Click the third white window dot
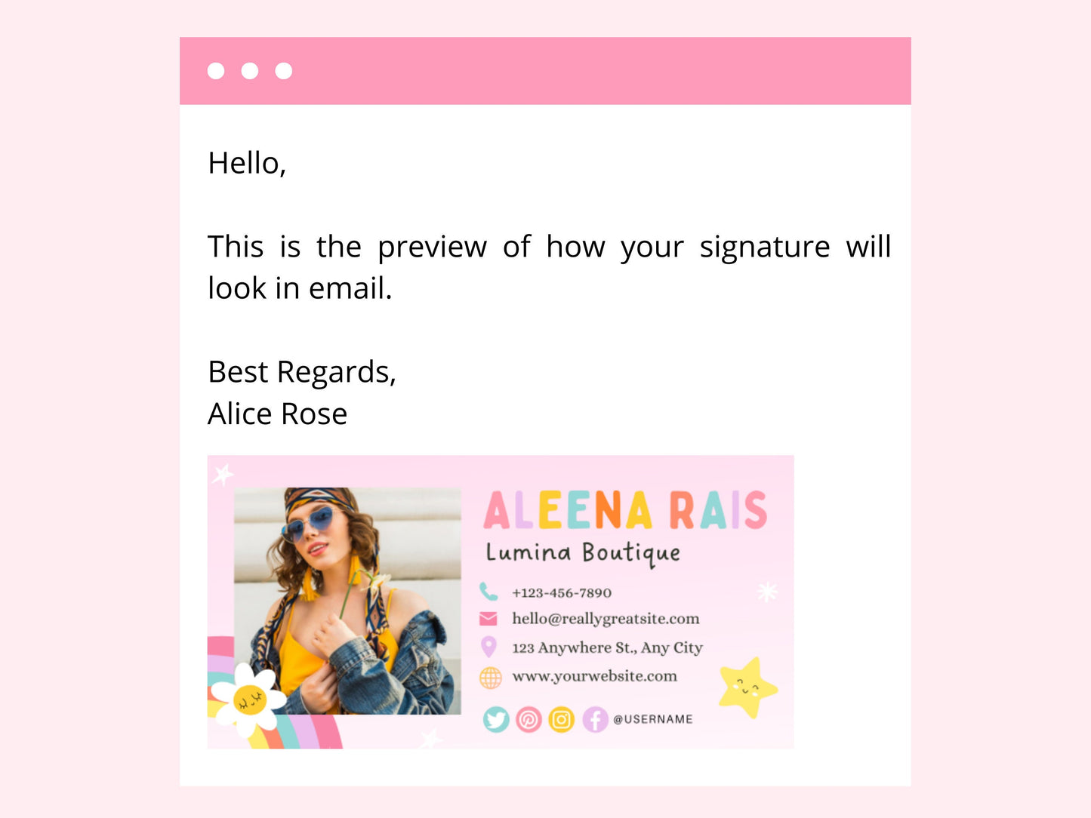This screenshot has height=818, width=1091. point(283,71)
